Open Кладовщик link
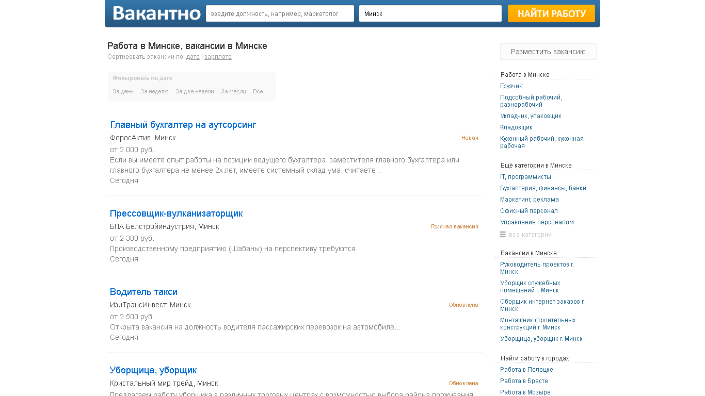 516,127
